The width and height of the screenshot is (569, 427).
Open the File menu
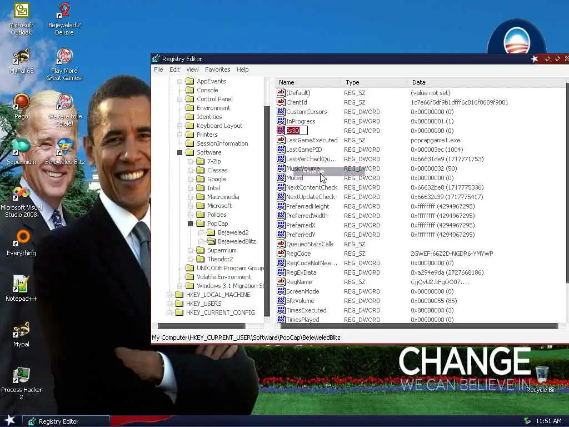[x=158, y=69]
